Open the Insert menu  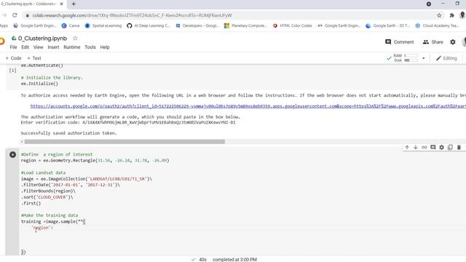coord(53,47)
